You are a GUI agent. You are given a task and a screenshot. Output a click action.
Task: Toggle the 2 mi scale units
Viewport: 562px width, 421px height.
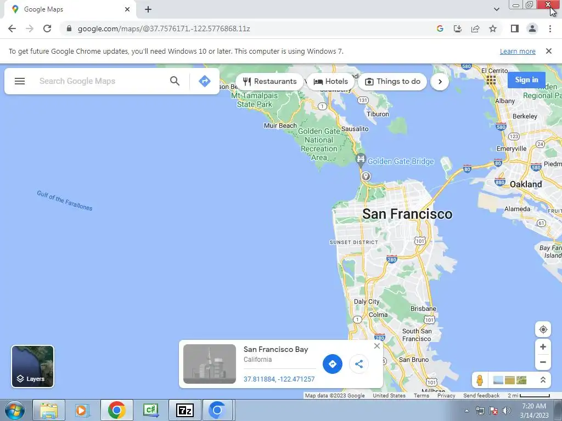click(529, 396)
